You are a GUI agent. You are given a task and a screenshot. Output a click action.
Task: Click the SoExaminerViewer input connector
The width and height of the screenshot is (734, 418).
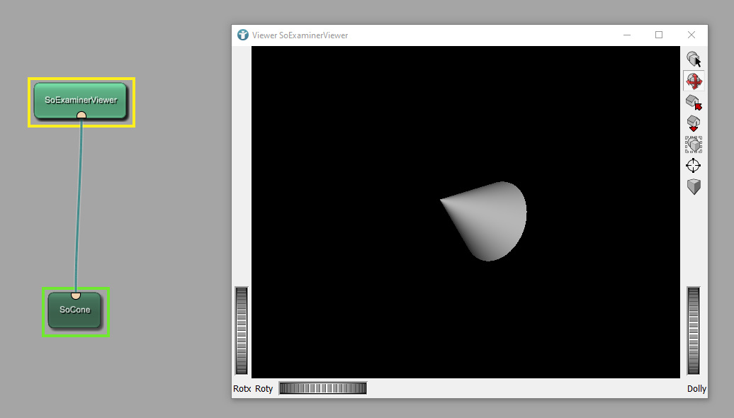tap(81, 115)
